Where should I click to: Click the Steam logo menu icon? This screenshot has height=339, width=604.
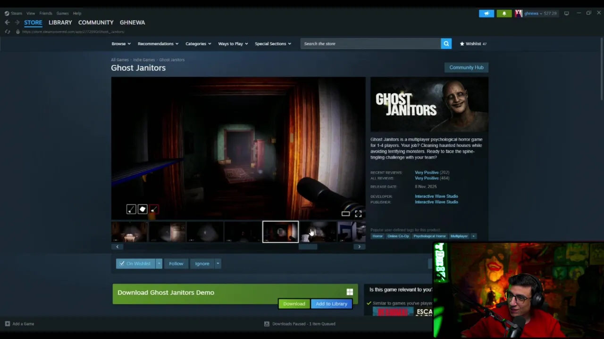coord(7,13)
